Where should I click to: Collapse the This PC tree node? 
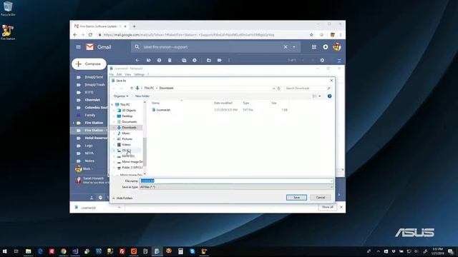tap(112, 105)
